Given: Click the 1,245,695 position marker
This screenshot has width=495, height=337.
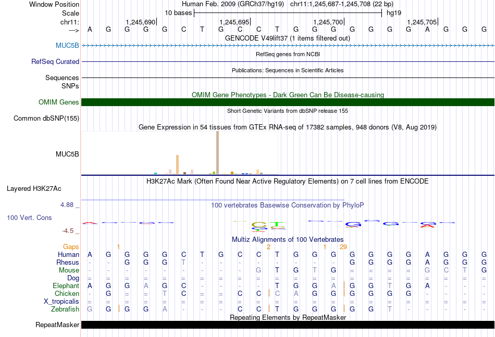Looking at the screenshot, I should 234,22.
